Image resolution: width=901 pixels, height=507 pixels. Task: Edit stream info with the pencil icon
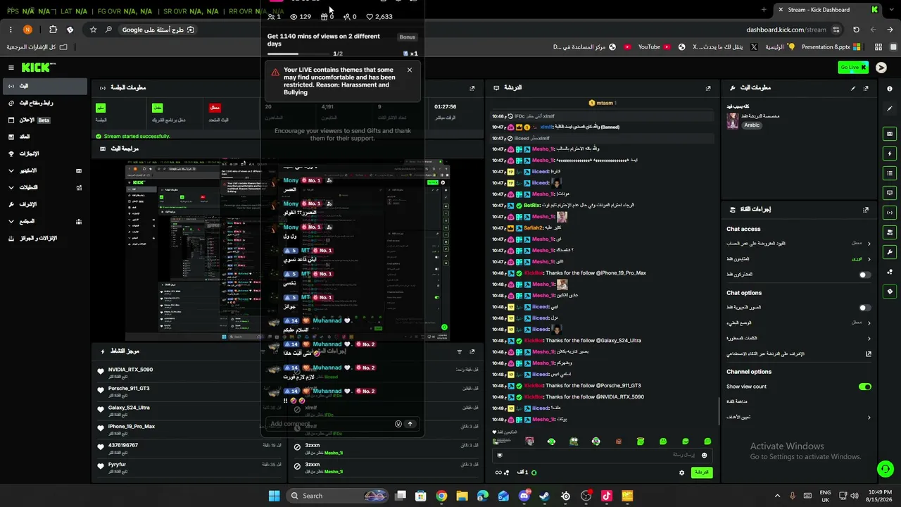coord(853,88)
